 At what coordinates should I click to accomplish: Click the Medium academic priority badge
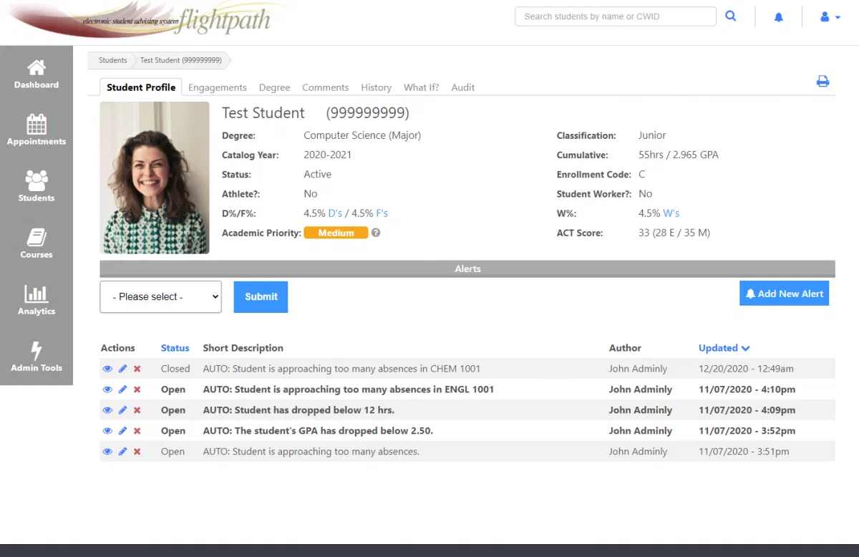coord(336,233)
